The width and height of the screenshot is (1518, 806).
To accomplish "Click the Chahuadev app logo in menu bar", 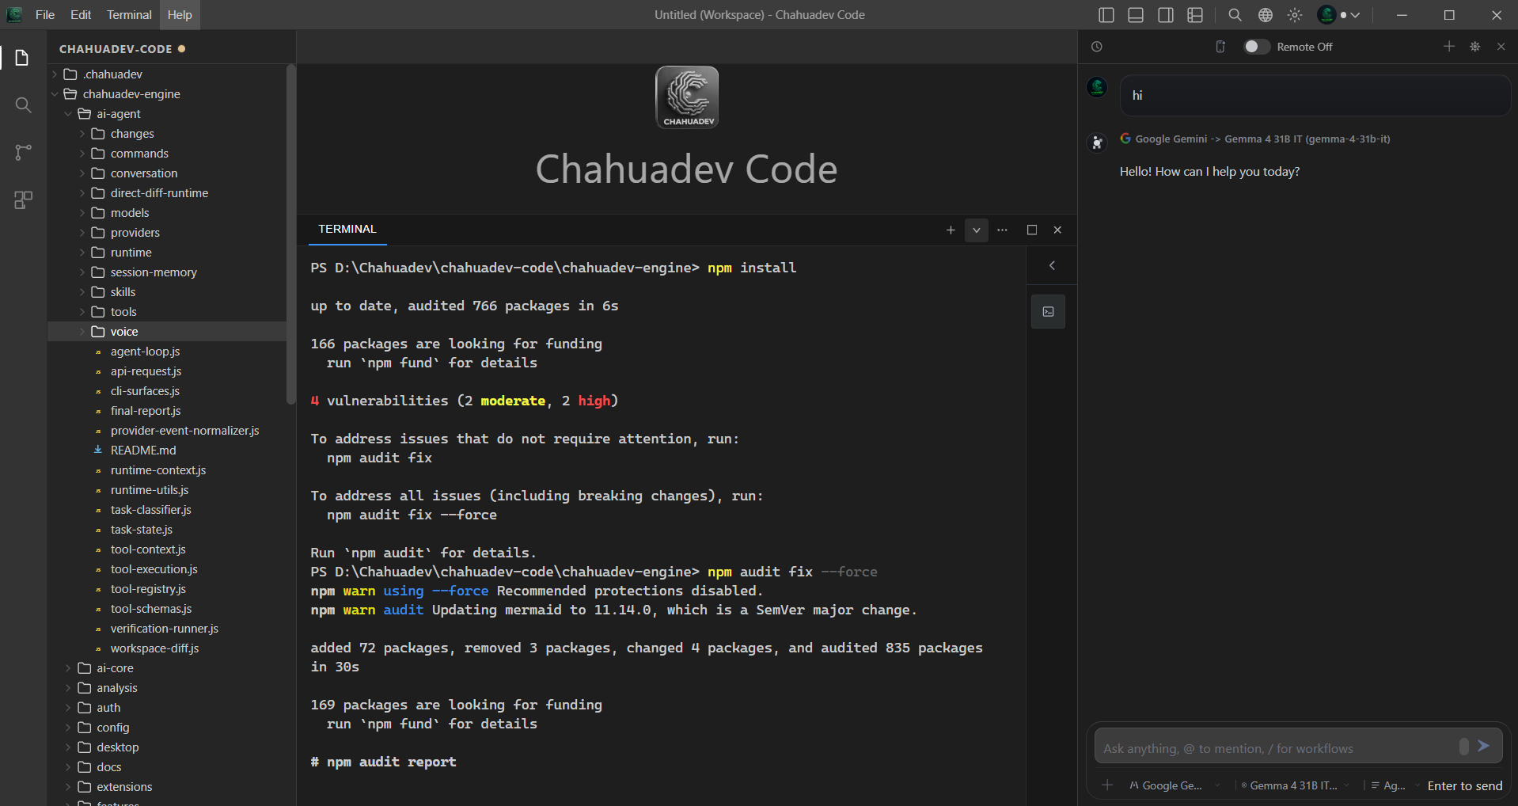I will click(14, 15).
